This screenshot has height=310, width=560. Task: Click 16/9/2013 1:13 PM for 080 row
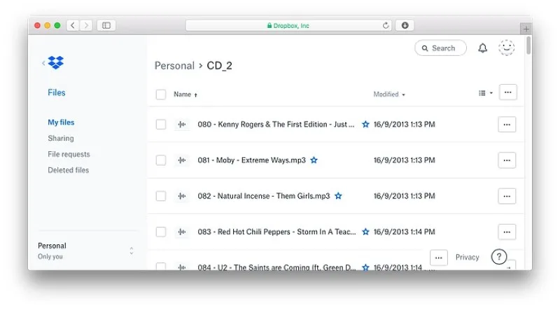point(405,125)
